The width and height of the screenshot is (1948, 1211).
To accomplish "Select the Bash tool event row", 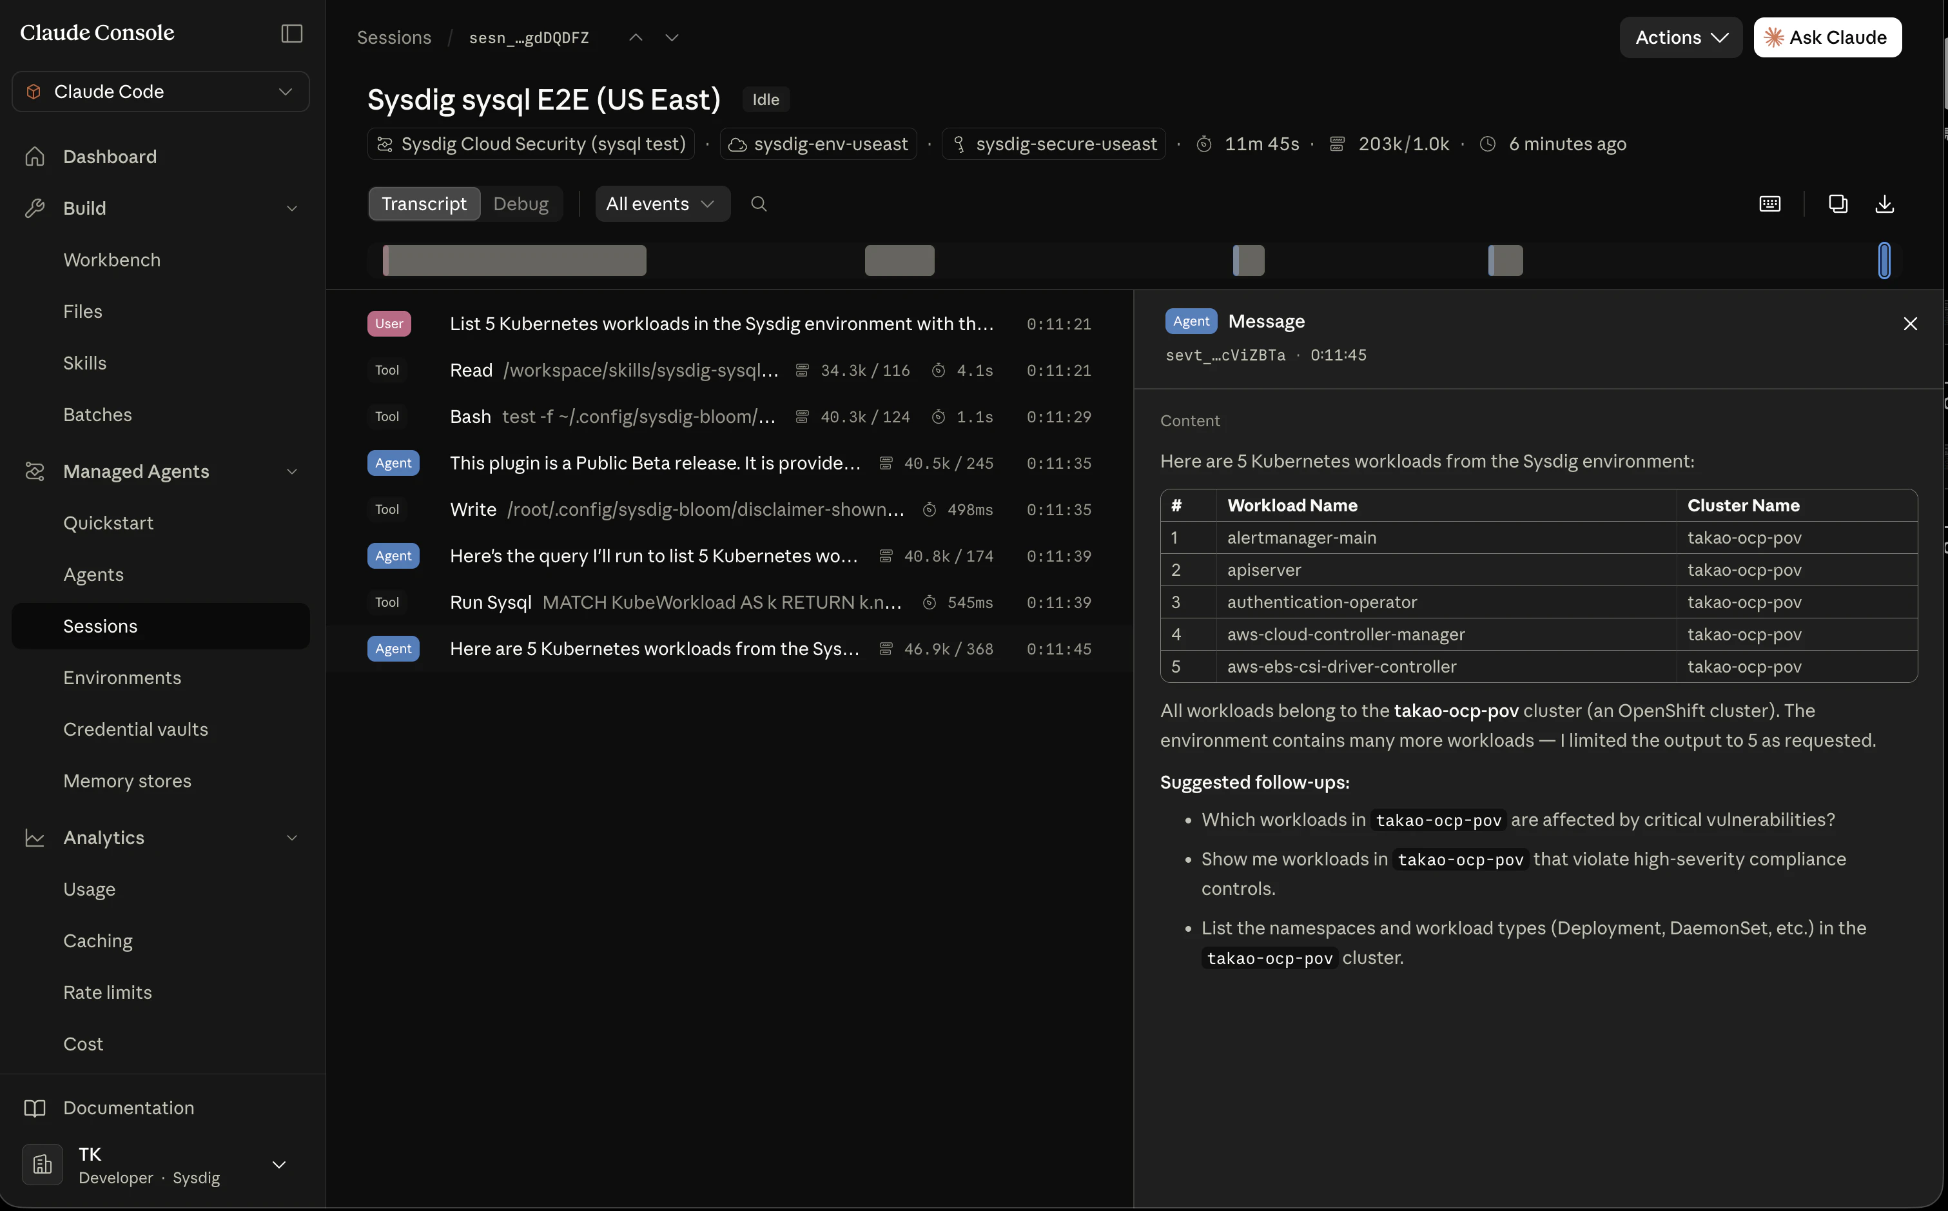I will pyautogui.click(x=730, y=417).
